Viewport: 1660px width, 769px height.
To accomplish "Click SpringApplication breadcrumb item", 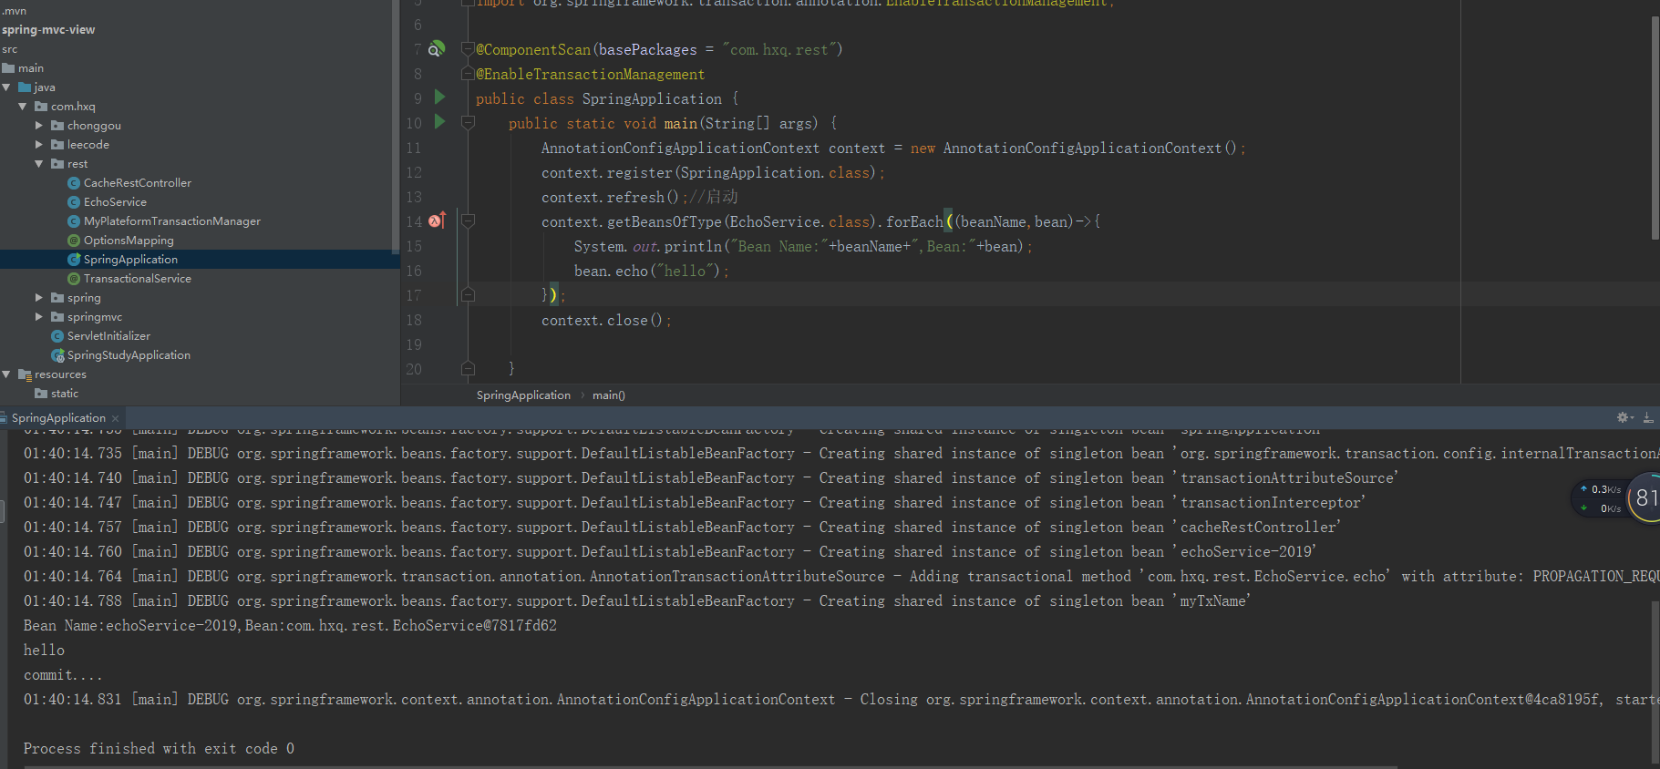I will pyautogui.click(x=523, y=395).
